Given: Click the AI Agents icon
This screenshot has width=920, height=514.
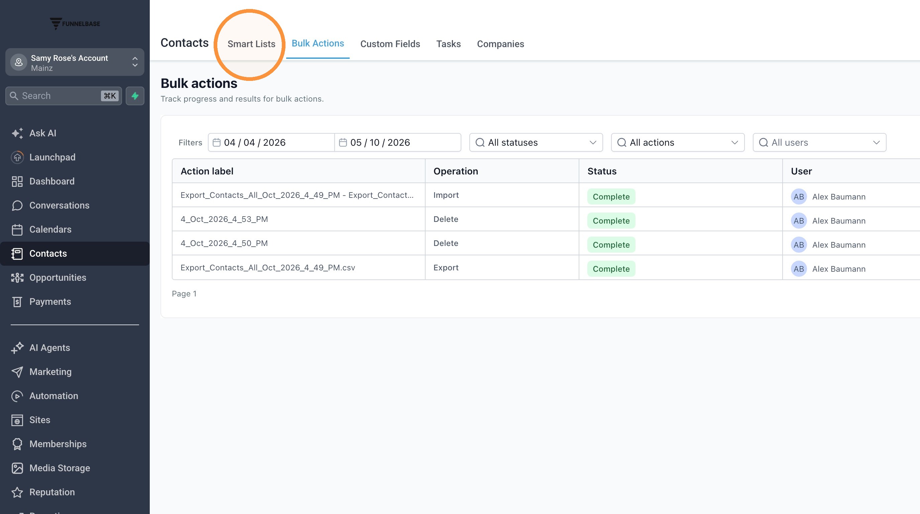Looking at the screenshot, I should (x=17, y=348).
